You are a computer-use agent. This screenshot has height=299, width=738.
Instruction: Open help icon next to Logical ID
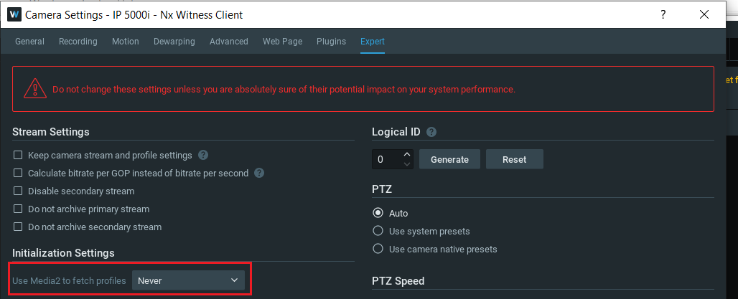431,132
